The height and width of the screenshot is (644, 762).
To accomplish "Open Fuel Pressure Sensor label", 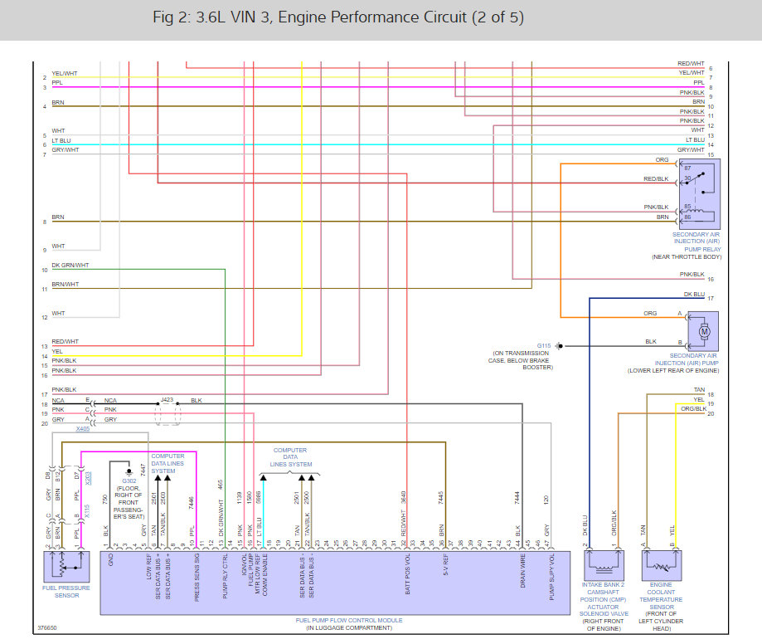I will pyautogui.click(x=66, y=592).
